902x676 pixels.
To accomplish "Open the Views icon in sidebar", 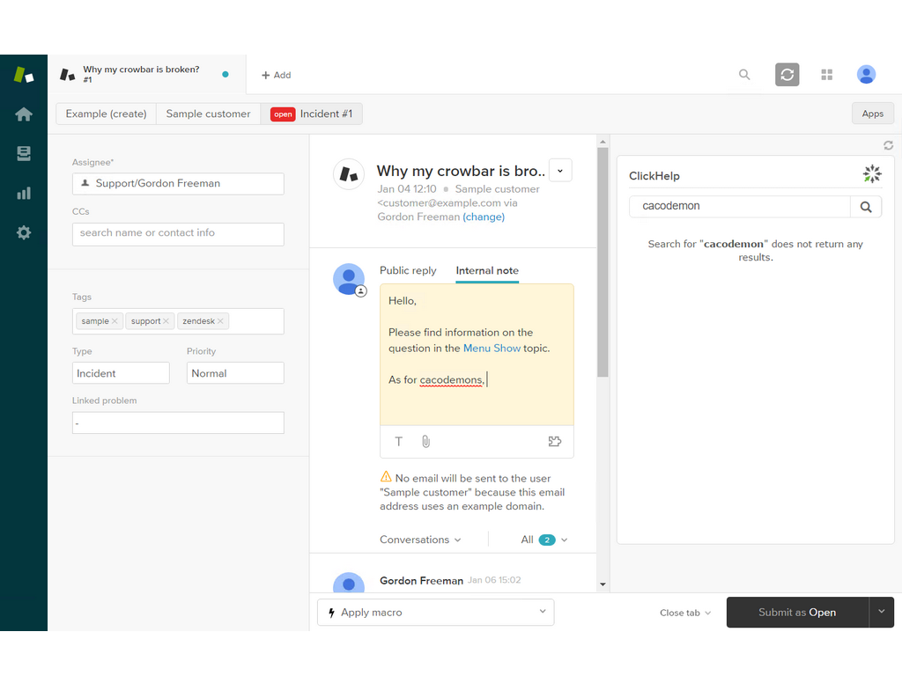I will click(24, 153).
